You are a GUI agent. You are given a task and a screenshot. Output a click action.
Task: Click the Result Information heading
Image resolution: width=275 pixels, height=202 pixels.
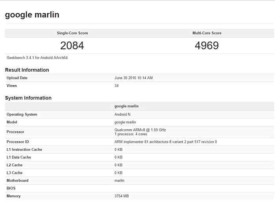point(27,70)
